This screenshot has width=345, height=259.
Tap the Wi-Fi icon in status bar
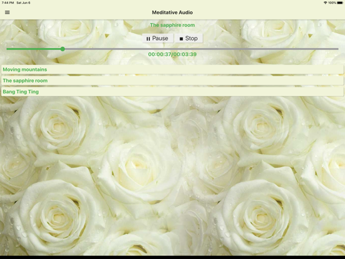point(326,3)
